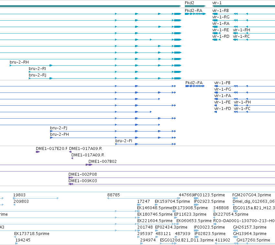Click the DME1-017E20.F clone label
Image resolution: width=275 pixels, height=245 pixels.
52,149
